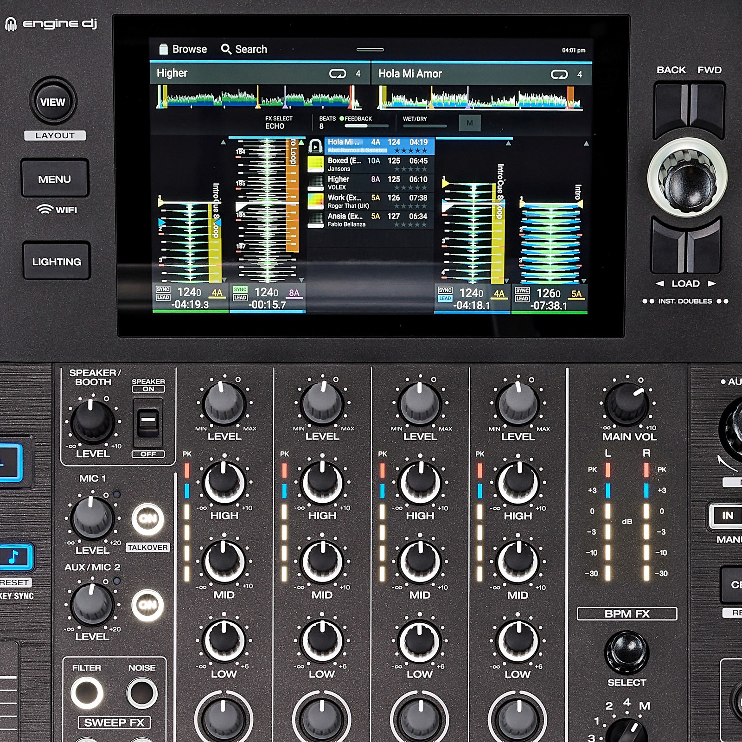This screenshot has width=742, height=742.
Task: Touch the large browse encoder knob
Action: click(x=687, y=178)
